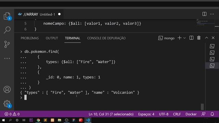Open the Search view in activity bar

[7, 30]
